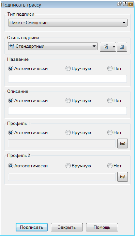Click the Закрыть button

(67, 227)
